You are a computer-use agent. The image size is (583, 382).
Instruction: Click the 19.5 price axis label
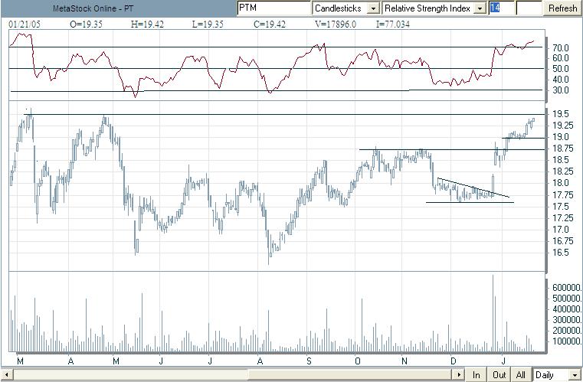coord(561,114)
